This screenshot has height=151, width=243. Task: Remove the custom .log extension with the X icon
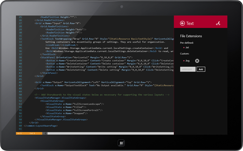click(197, 61)
